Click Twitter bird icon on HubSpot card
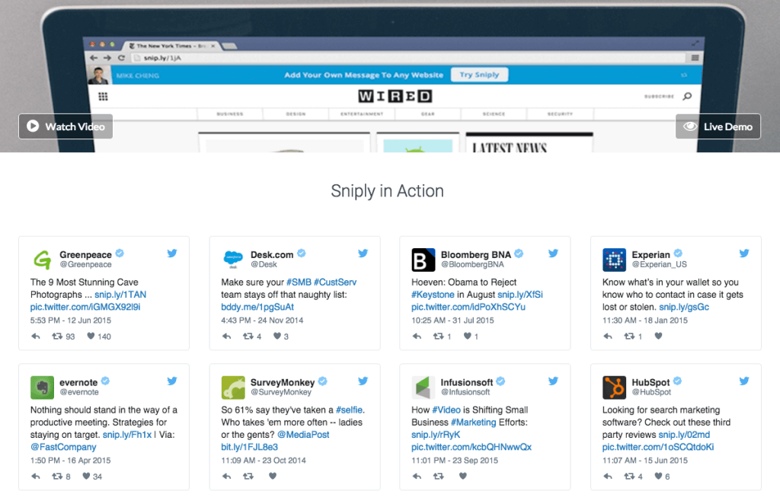 click(x=744, y=381)
